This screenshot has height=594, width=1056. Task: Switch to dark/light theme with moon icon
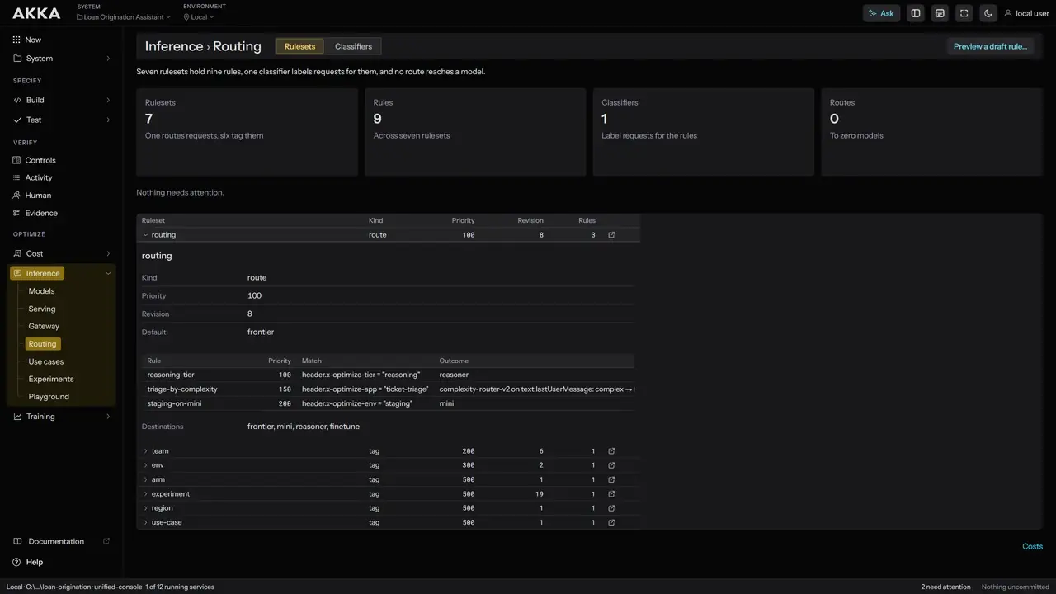point(988,13)
